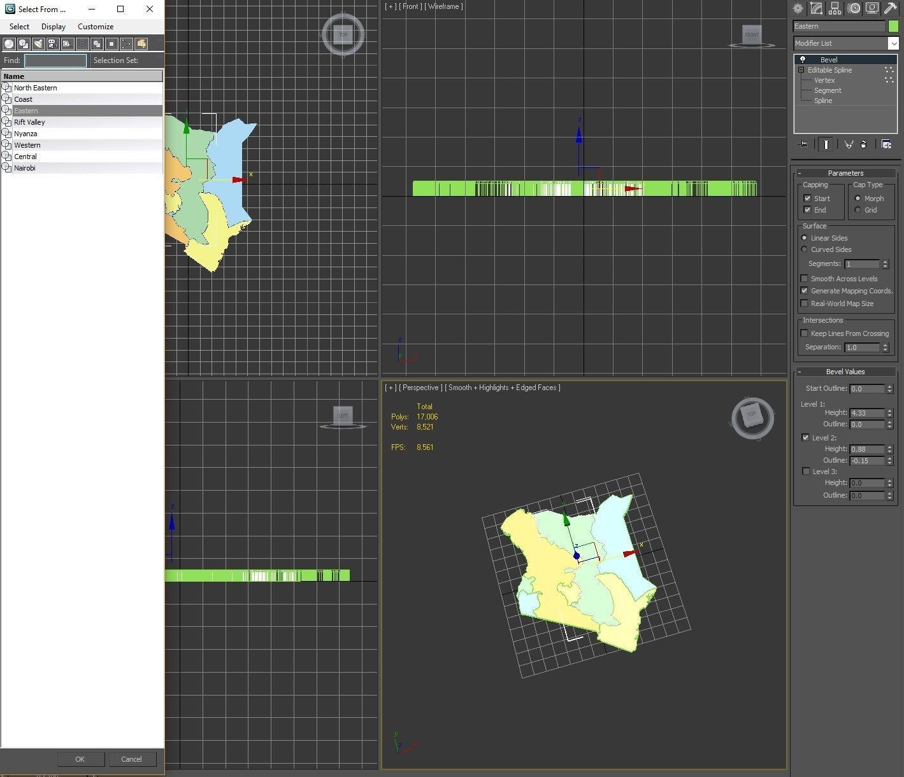Open the Modify command panel tab
This screenshot has width=904, height=777.
(816, 8)
